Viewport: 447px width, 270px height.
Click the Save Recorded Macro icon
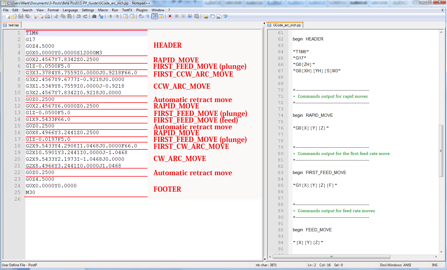click(197, 16)
